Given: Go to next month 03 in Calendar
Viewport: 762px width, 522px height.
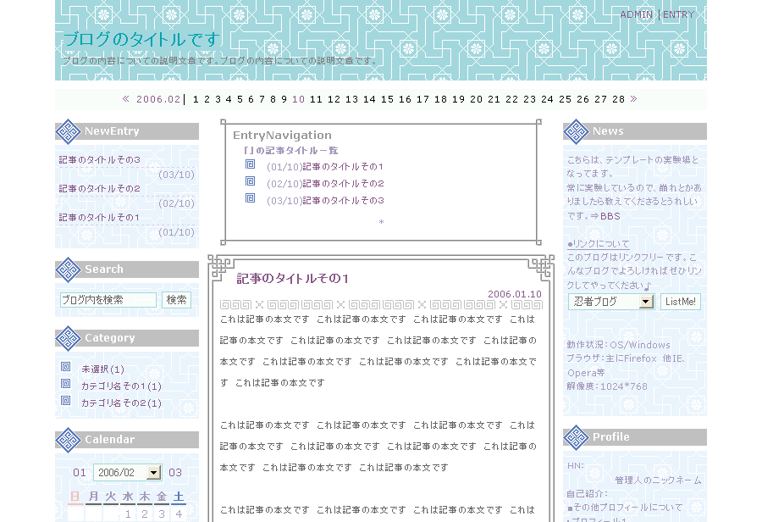Looking at the screenshot, I should pyautogui.click(x=175, y=473).
